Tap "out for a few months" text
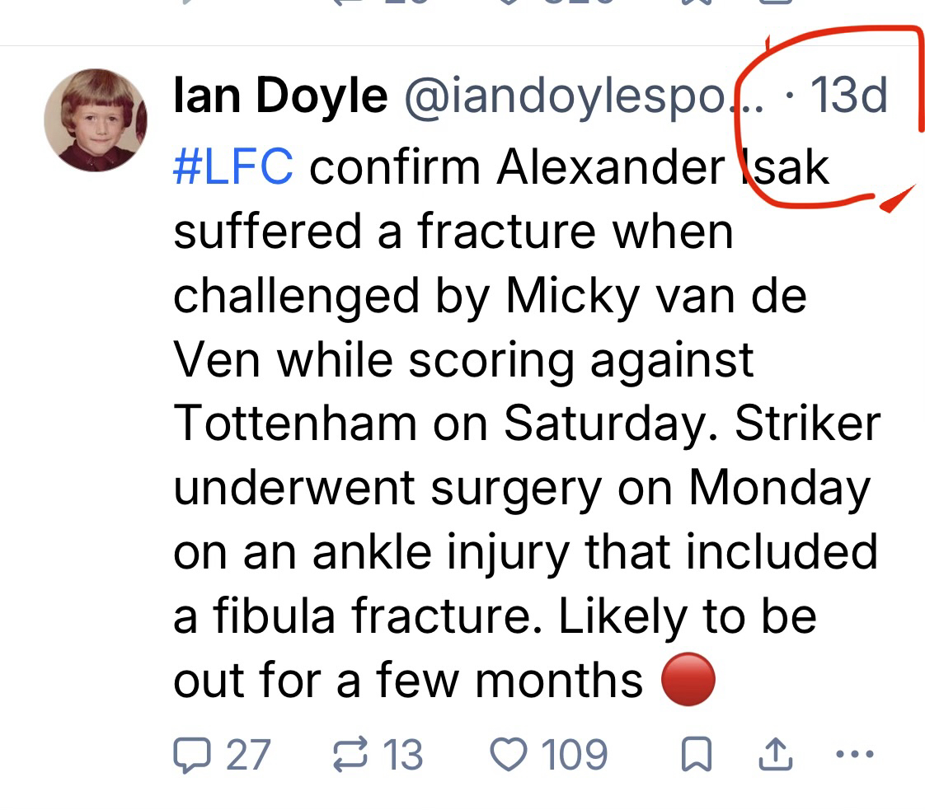925x810 pixels. tap(407, 681)
